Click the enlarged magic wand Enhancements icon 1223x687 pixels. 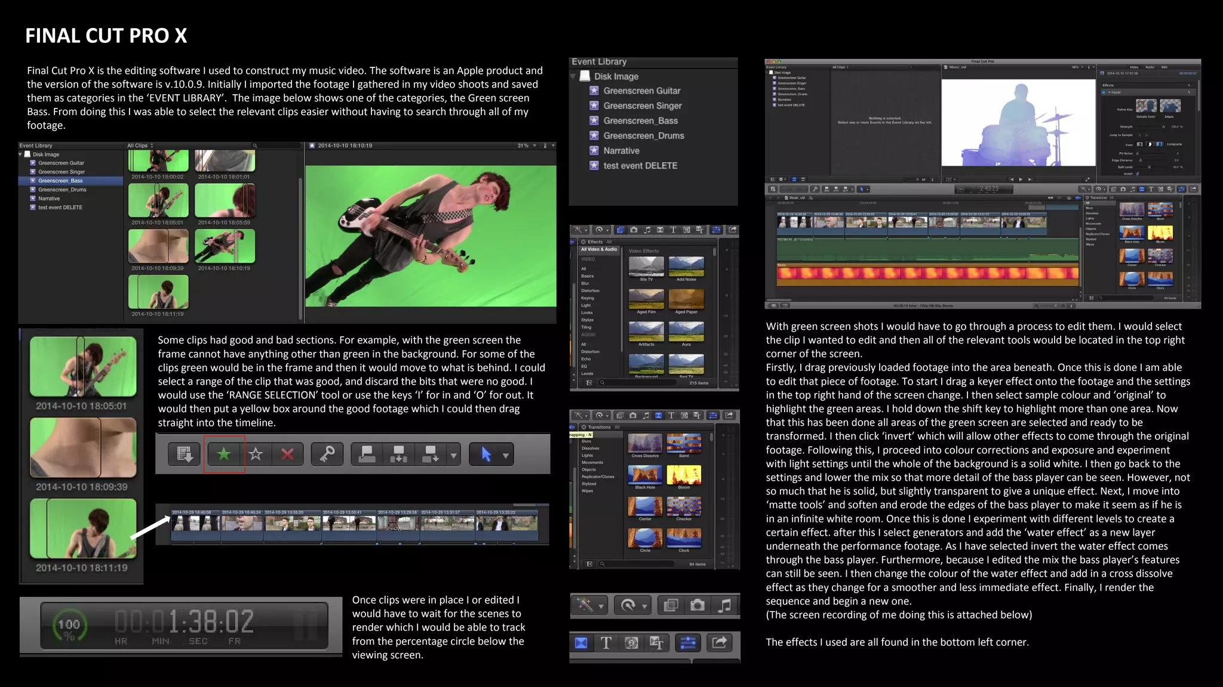[x=585, y=606]
